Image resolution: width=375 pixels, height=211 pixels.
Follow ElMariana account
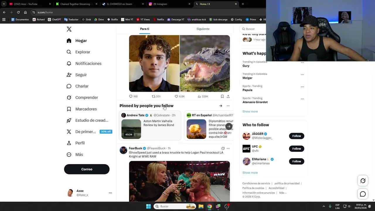[296, 161]
